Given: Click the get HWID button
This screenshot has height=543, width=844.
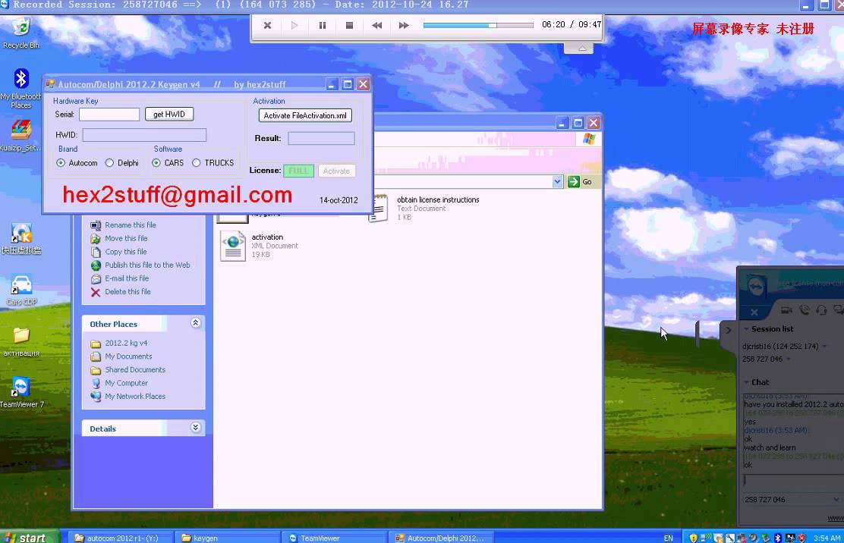Looking at the screenshot, I should pos(169,114).
